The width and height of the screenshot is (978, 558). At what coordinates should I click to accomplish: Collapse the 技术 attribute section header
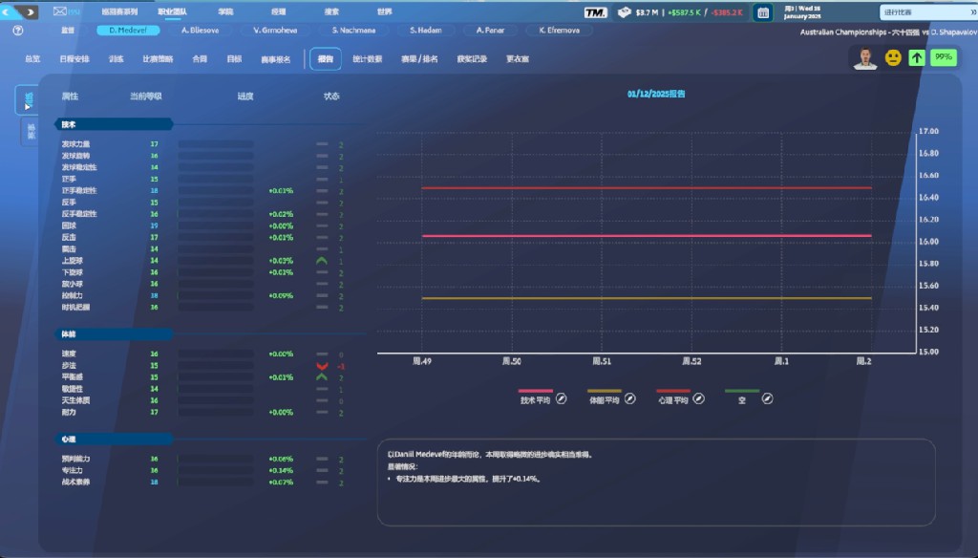click(x=114, y=124)
